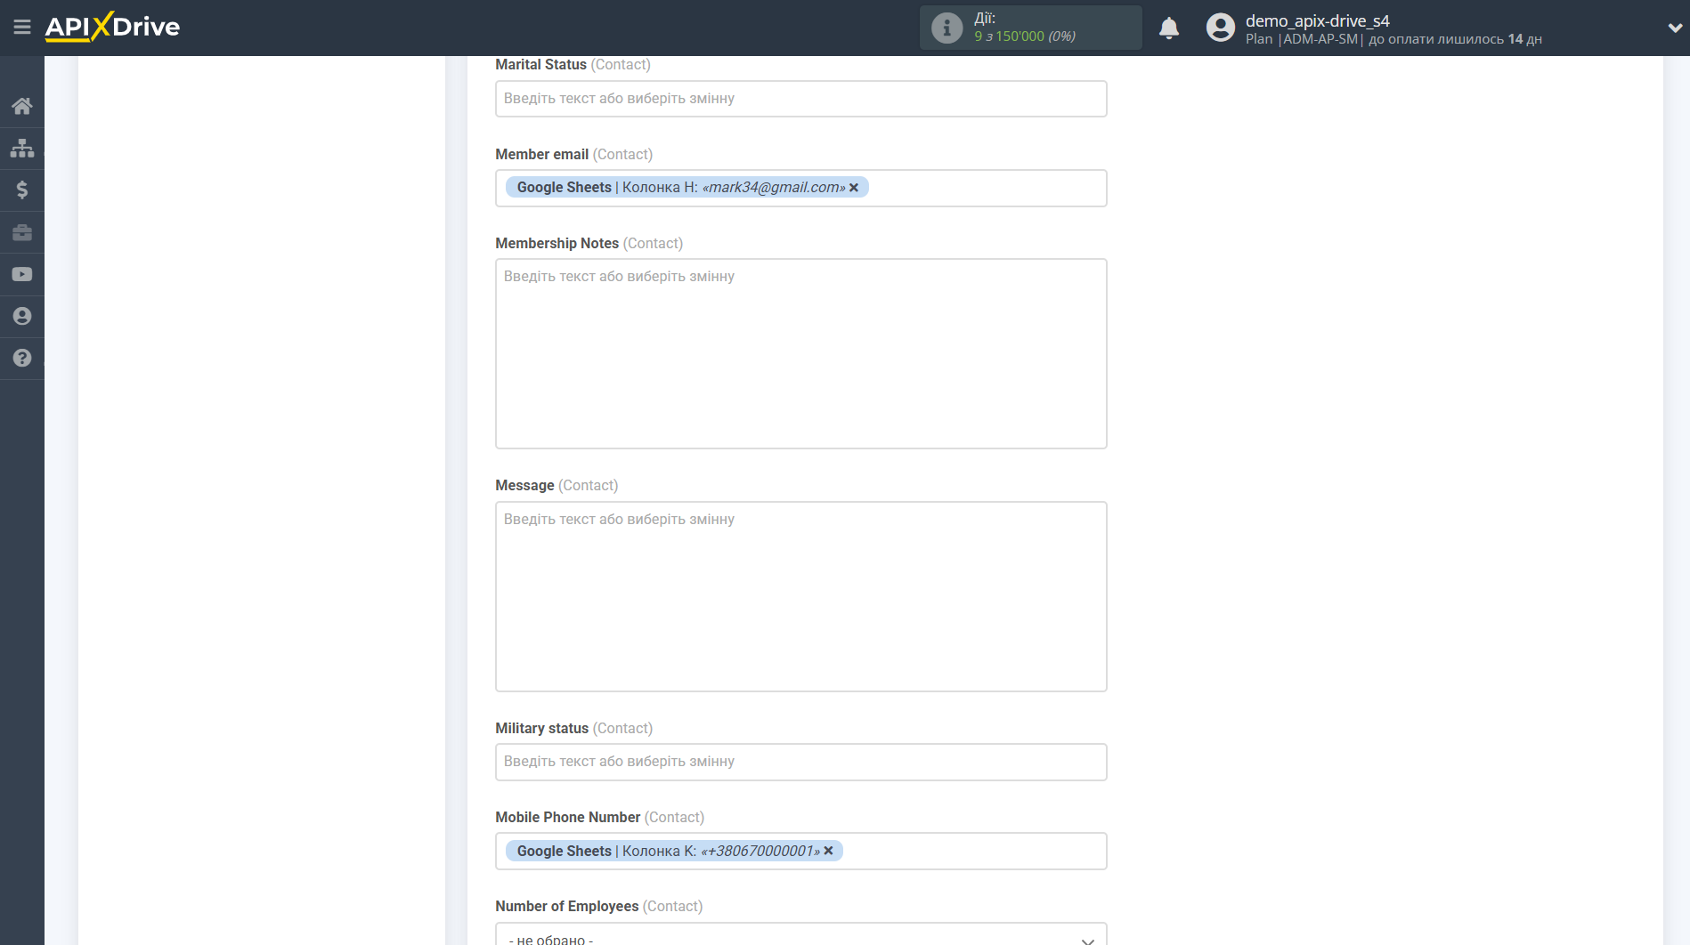1690x945 pixels.
Task: Click the Military status input field
Action: [x=800, y=762]
